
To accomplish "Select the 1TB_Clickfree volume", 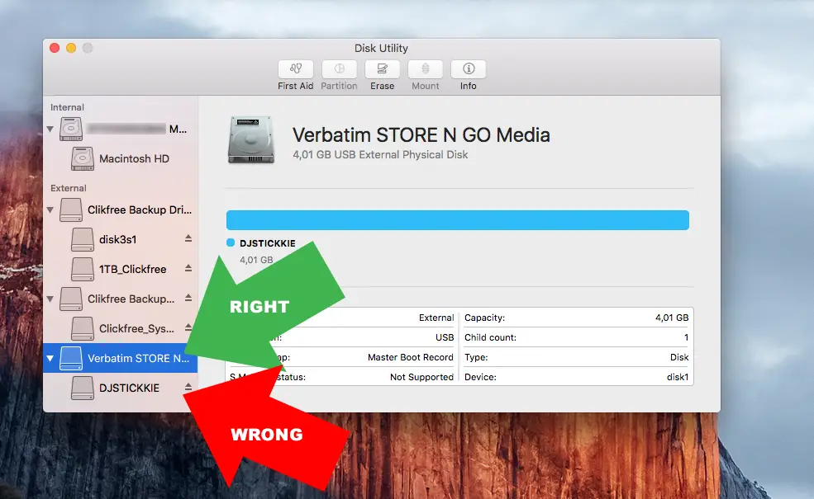I will point(121,269).
